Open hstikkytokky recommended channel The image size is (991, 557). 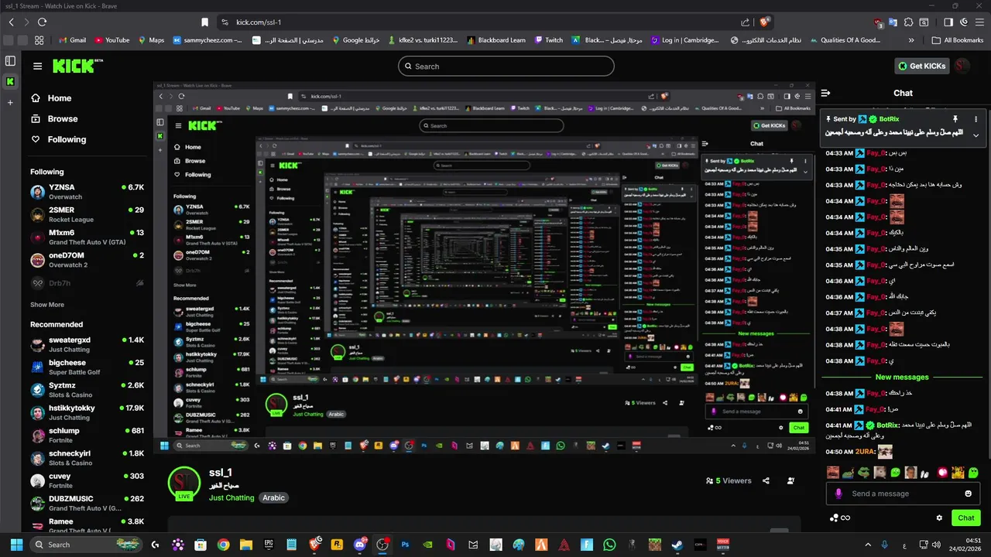87,412
